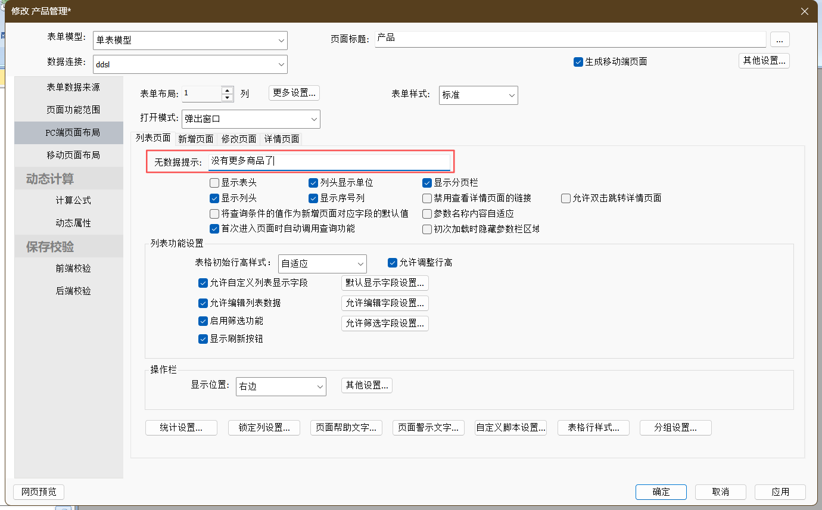Click into the 无数据提示 text field
This screenshot has width=822, height=510.
pyautogui.click(x=329, y=161)
